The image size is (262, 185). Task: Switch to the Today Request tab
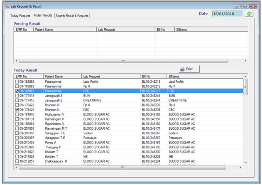pos(20,16)
